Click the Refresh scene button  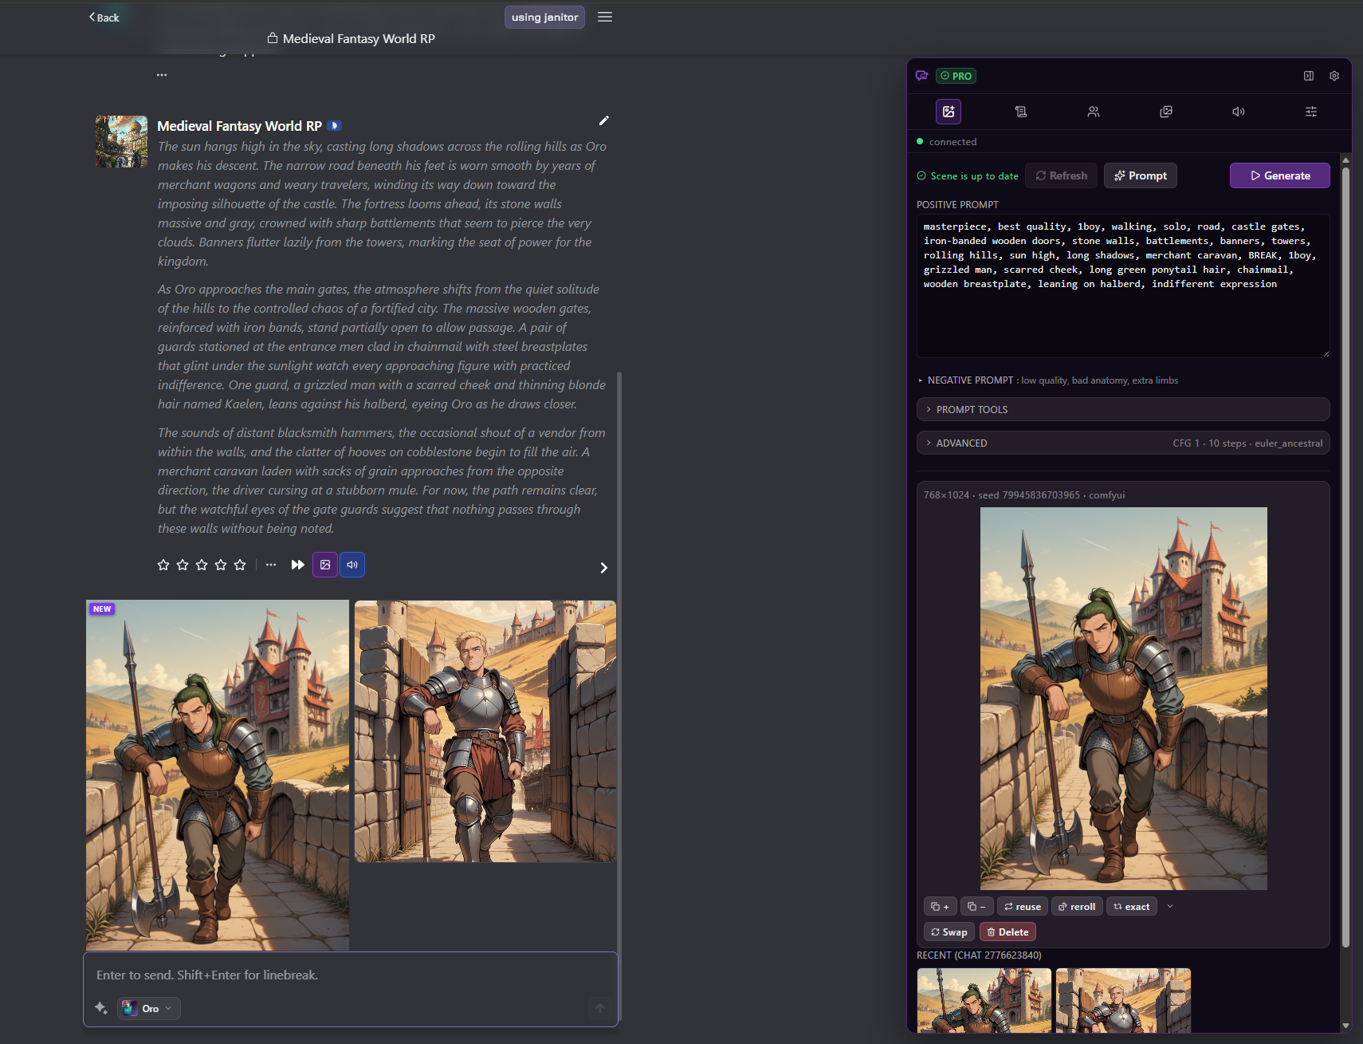[x=1061, y=175]
